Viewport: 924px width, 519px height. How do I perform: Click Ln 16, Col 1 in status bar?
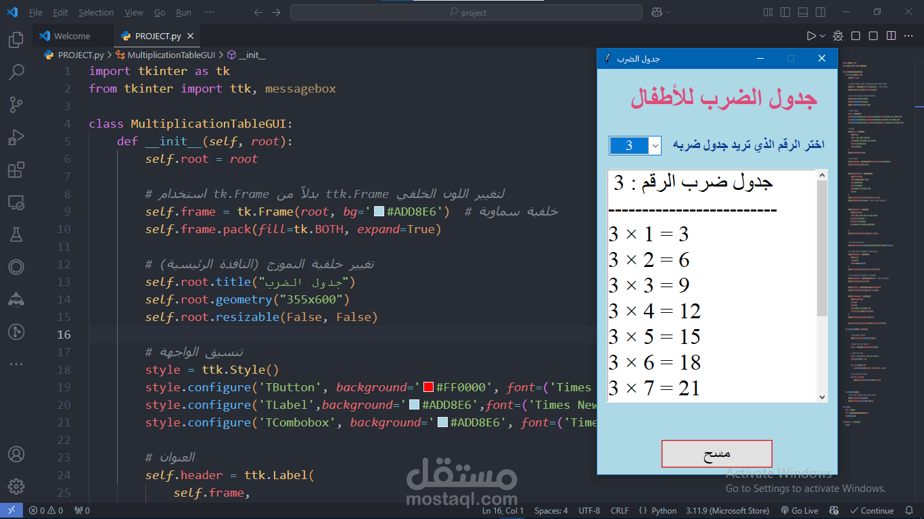point(503,511)
